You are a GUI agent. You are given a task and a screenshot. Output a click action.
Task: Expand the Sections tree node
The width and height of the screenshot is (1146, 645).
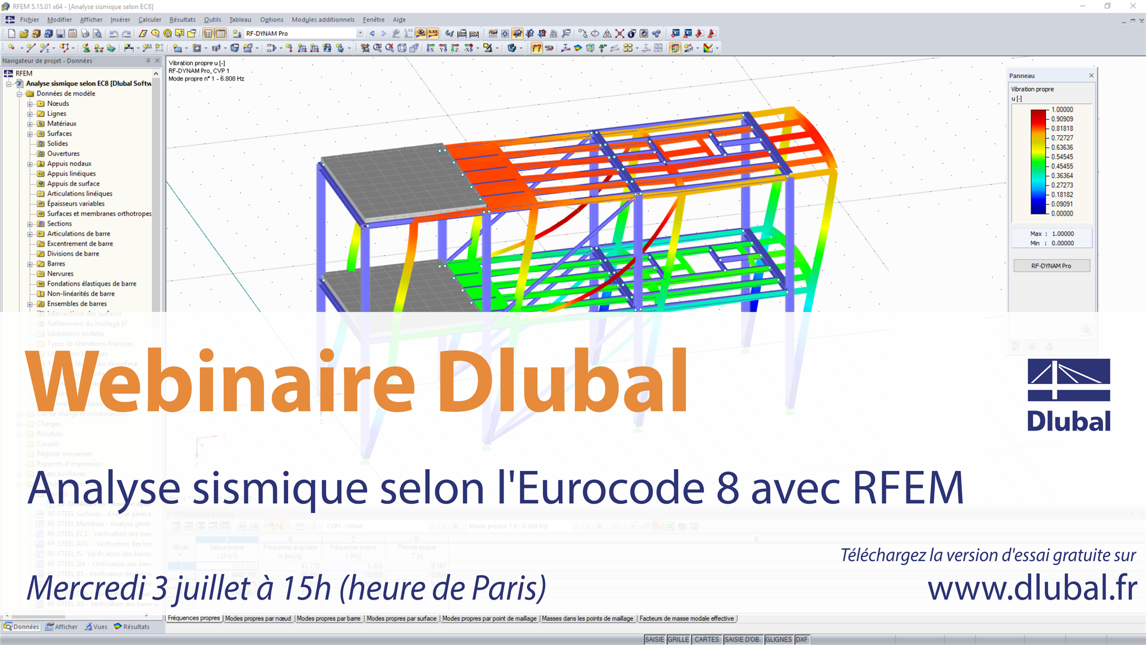(x=30, y=224)
